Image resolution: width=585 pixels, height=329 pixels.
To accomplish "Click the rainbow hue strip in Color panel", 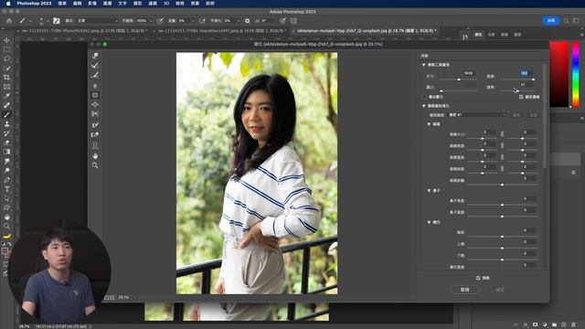I will pos(576,74).
